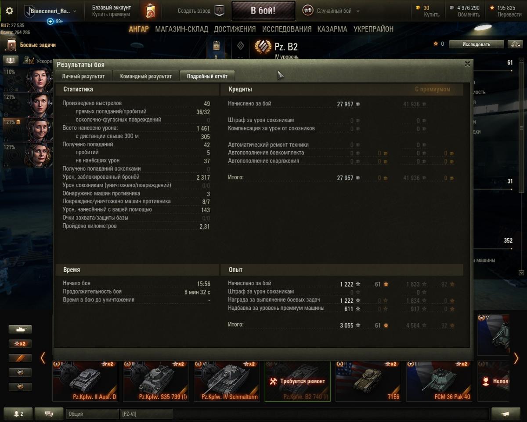Click the notification megaphone icon
Screen dimensions: 527x422
tap(506, 414)
